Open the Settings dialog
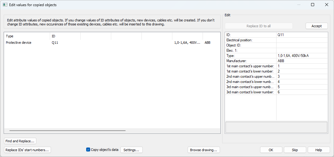The image size is (334, 157). click(x=131, y=150)
